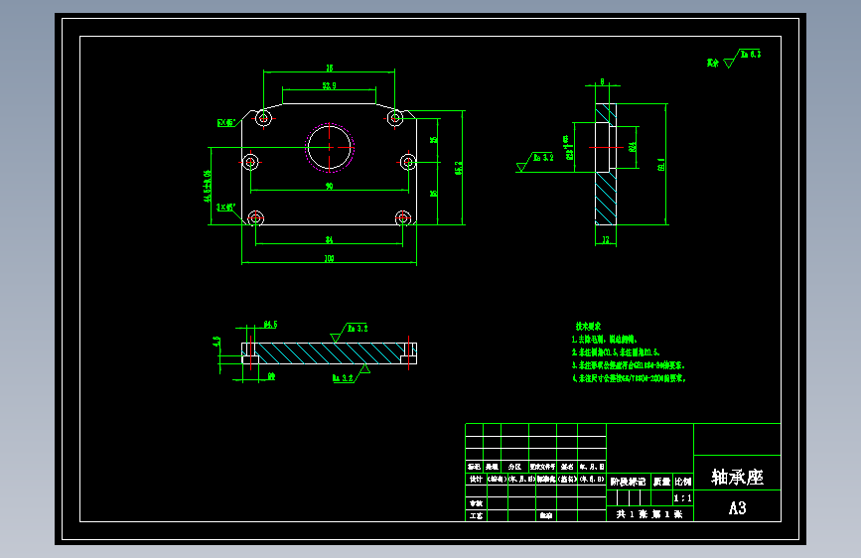Screen dimensions: 861x558
Task: Click the 84 hole spacing dimension
Action: point(329,240)
